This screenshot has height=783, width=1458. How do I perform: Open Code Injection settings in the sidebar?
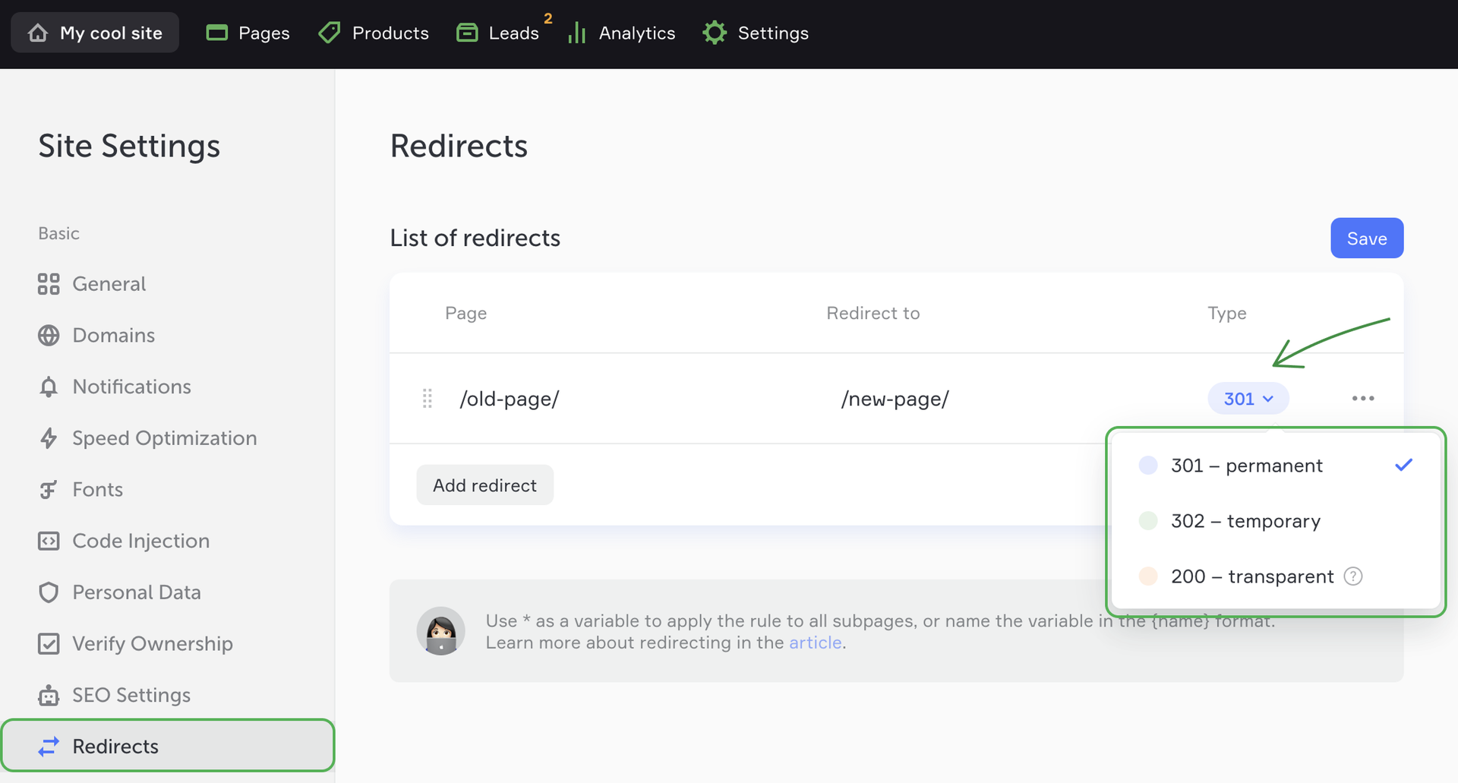(140, 541)
